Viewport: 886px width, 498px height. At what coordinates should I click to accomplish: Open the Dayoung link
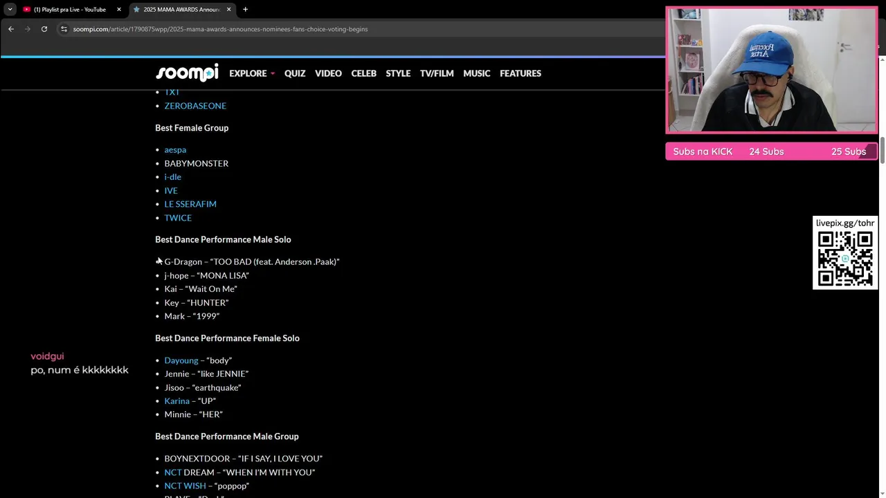point(181,360)
